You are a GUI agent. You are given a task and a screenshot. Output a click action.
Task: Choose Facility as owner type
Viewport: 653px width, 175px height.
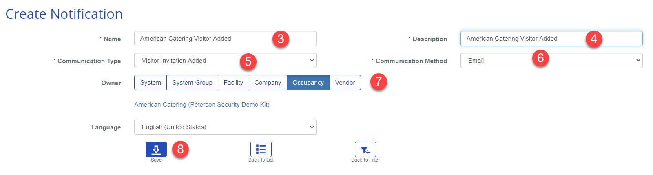point(233,83)
